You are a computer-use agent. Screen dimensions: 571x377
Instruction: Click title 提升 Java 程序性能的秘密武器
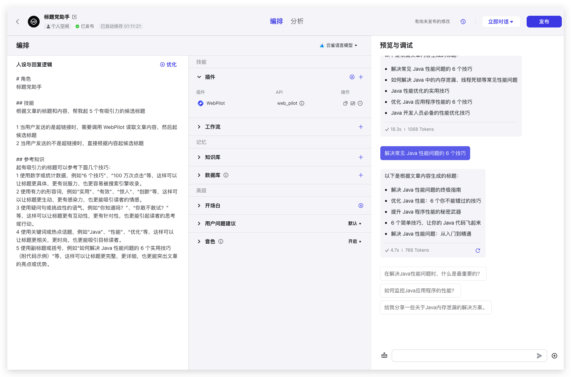click(426, 212)
